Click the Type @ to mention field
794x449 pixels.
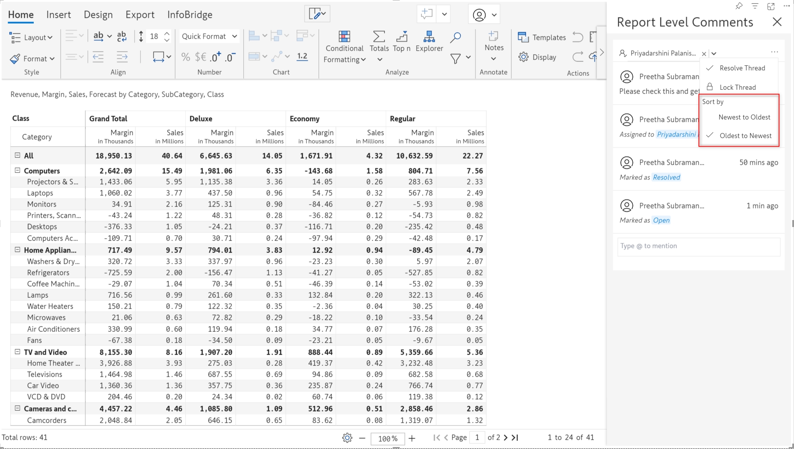click(698, 246)
